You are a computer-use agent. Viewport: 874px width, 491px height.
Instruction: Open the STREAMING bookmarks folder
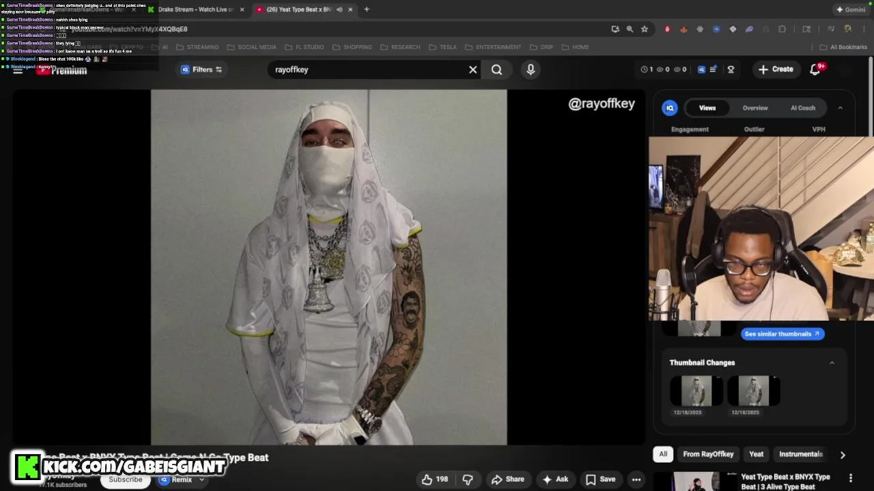point(197,47)
